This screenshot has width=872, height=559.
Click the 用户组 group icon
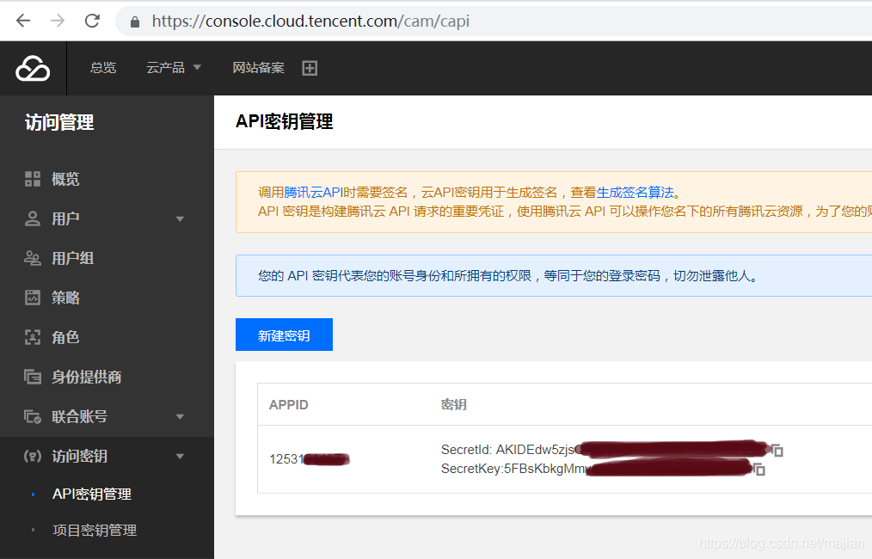tap(33, 258)
